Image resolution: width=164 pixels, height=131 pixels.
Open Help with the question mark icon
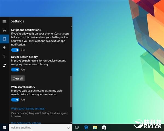coord(4,56)
